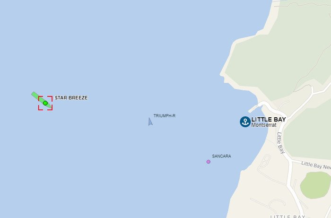Click the Montserrat text under Little Bay

tap(264, 125)
